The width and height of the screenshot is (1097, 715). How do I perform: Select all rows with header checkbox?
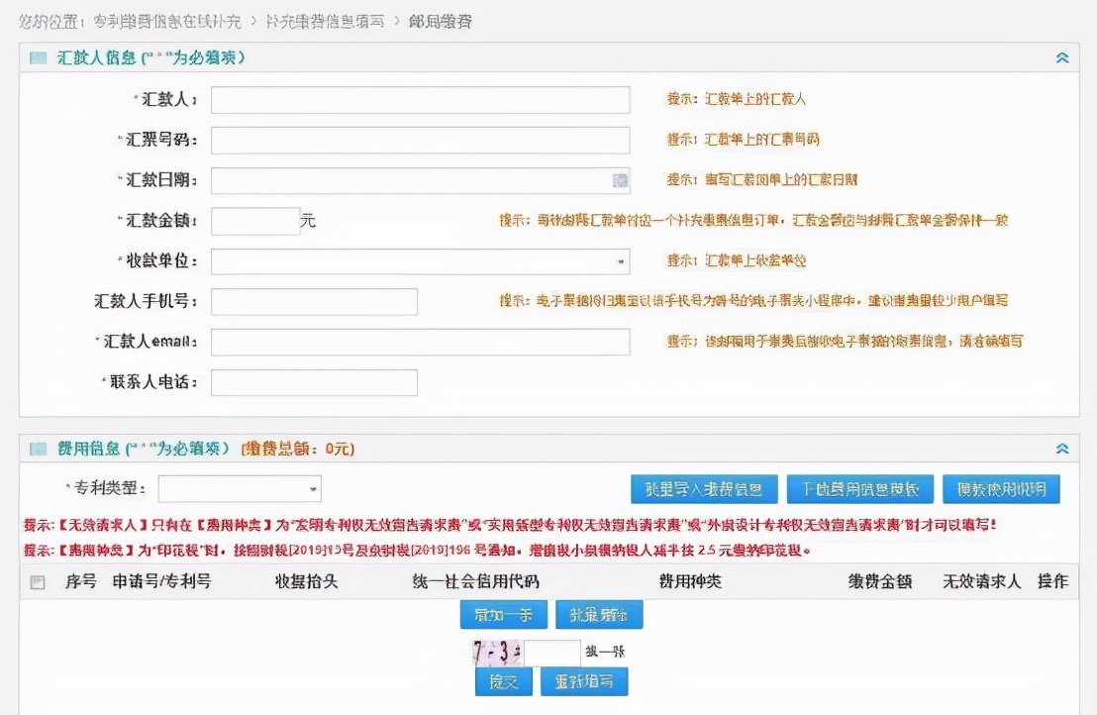[x=38, y=582]
